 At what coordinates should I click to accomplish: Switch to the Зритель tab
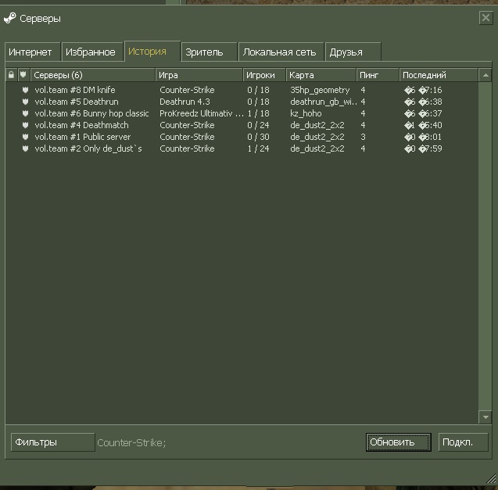(210, 52)
